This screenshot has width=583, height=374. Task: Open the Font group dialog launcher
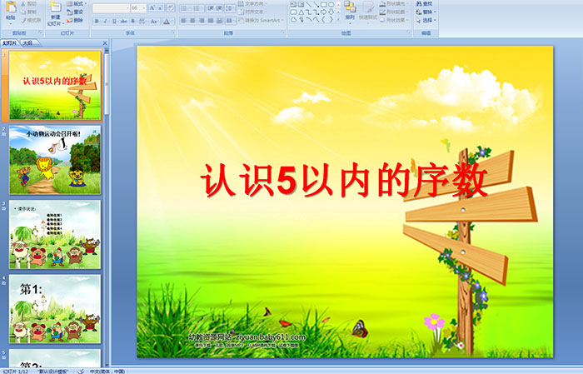(173, 32)
